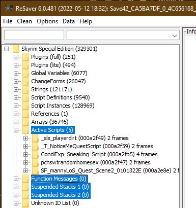The height and width of the screenshot is (208, 196).
Task: Click folder icon beside ChangeForms
Action: coord(25,81)
